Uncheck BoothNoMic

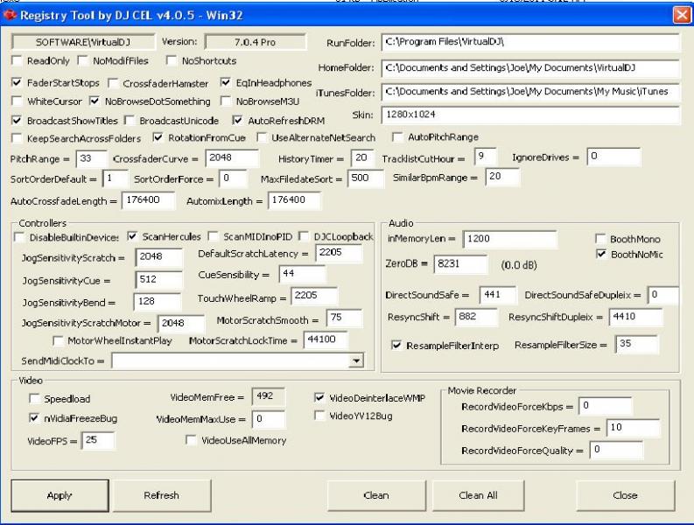pos(601,254)
